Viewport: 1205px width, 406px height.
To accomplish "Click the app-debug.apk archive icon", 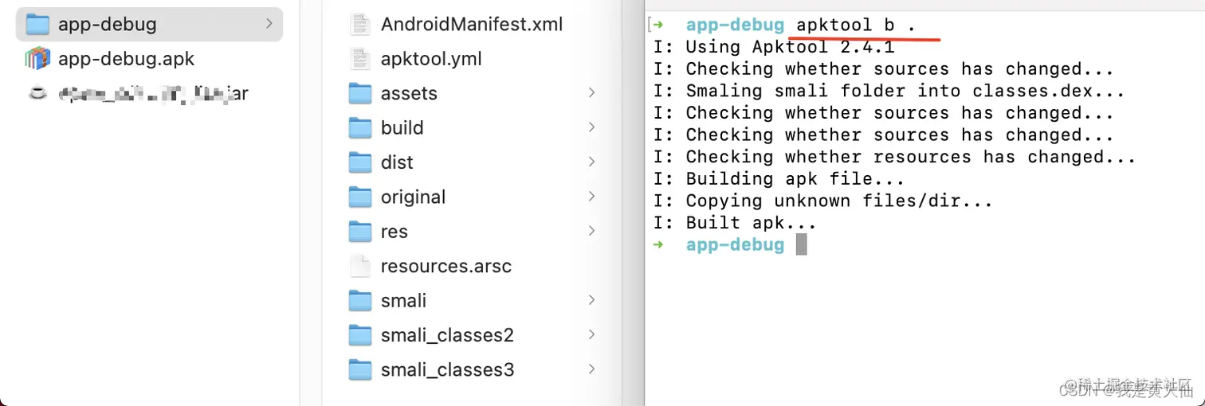I will [x=37, y=59].
